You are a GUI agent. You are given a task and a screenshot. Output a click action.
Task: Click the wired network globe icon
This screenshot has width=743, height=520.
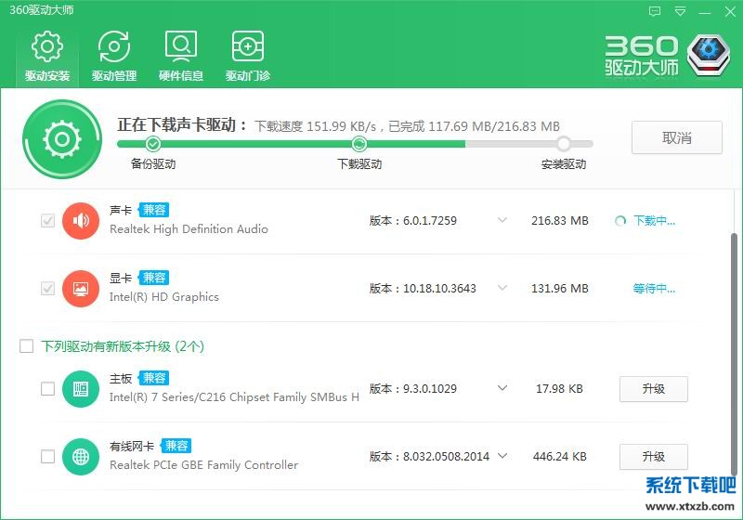pos(81,457)
